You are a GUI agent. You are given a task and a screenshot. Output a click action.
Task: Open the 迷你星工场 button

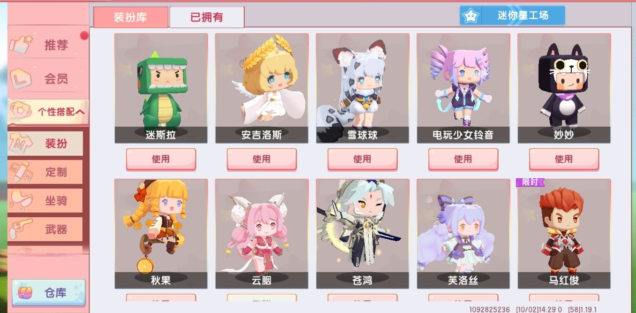tap(512, 15)
